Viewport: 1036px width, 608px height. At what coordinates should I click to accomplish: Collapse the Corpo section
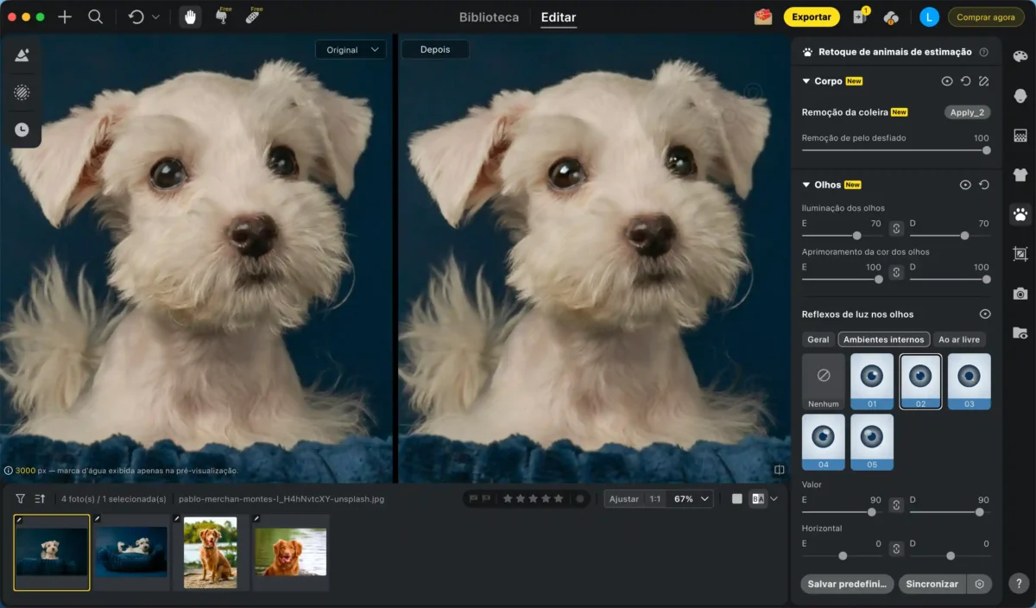[805, 81]
